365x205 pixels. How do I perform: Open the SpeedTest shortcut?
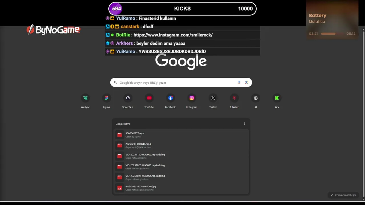[128, 101]
